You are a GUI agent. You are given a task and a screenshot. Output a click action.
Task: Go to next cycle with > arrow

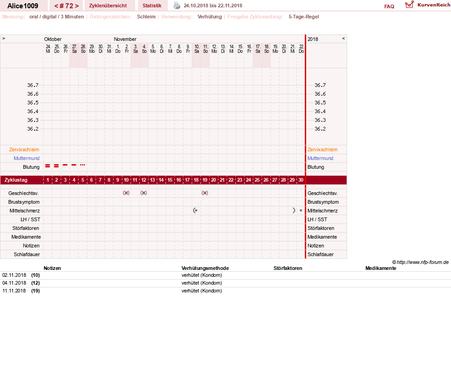pos(77,6)
